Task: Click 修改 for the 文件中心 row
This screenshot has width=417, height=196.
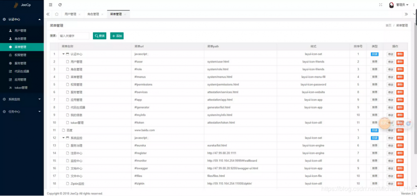Action: coord(390,176)
